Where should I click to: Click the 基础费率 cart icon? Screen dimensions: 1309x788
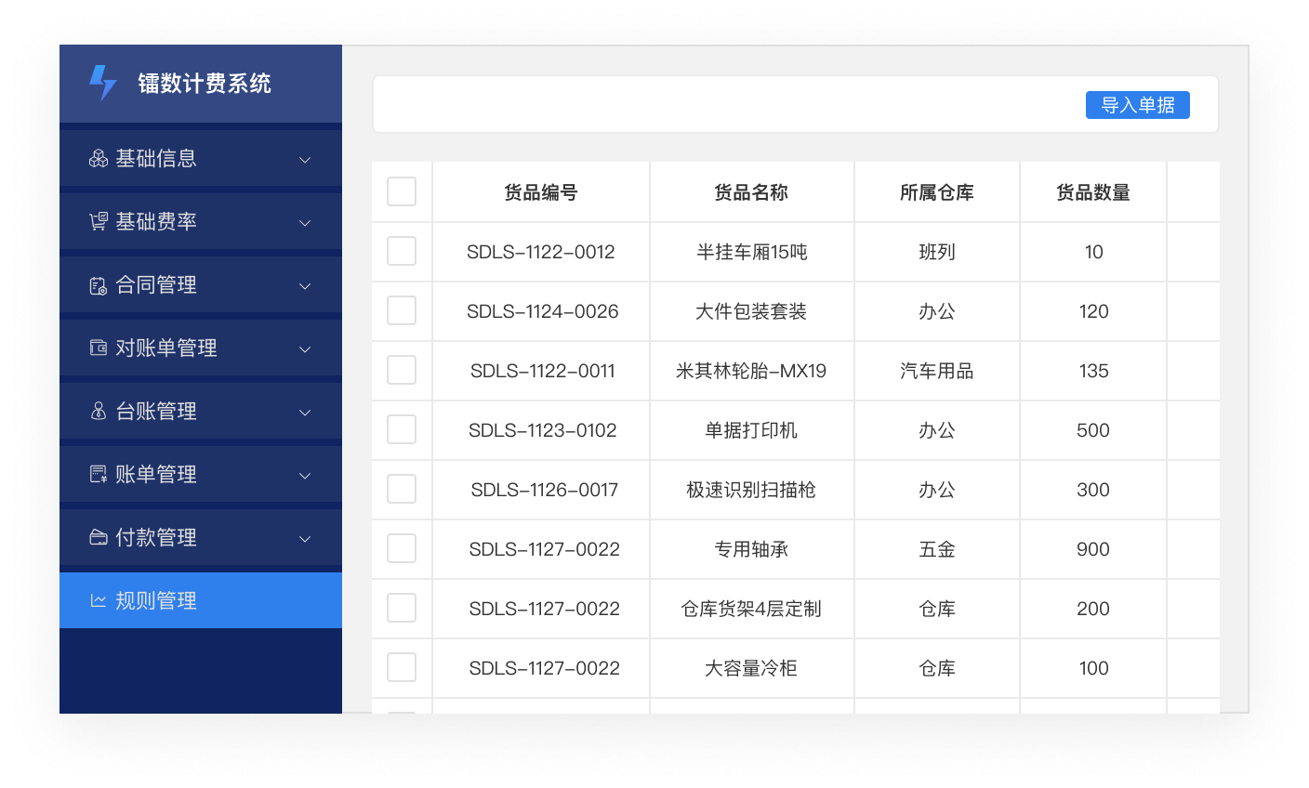click(x=99, y=222)
